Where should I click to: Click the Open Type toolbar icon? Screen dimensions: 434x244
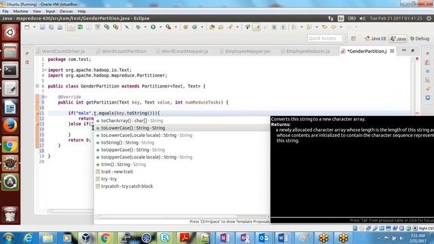(x=212, y=27)
